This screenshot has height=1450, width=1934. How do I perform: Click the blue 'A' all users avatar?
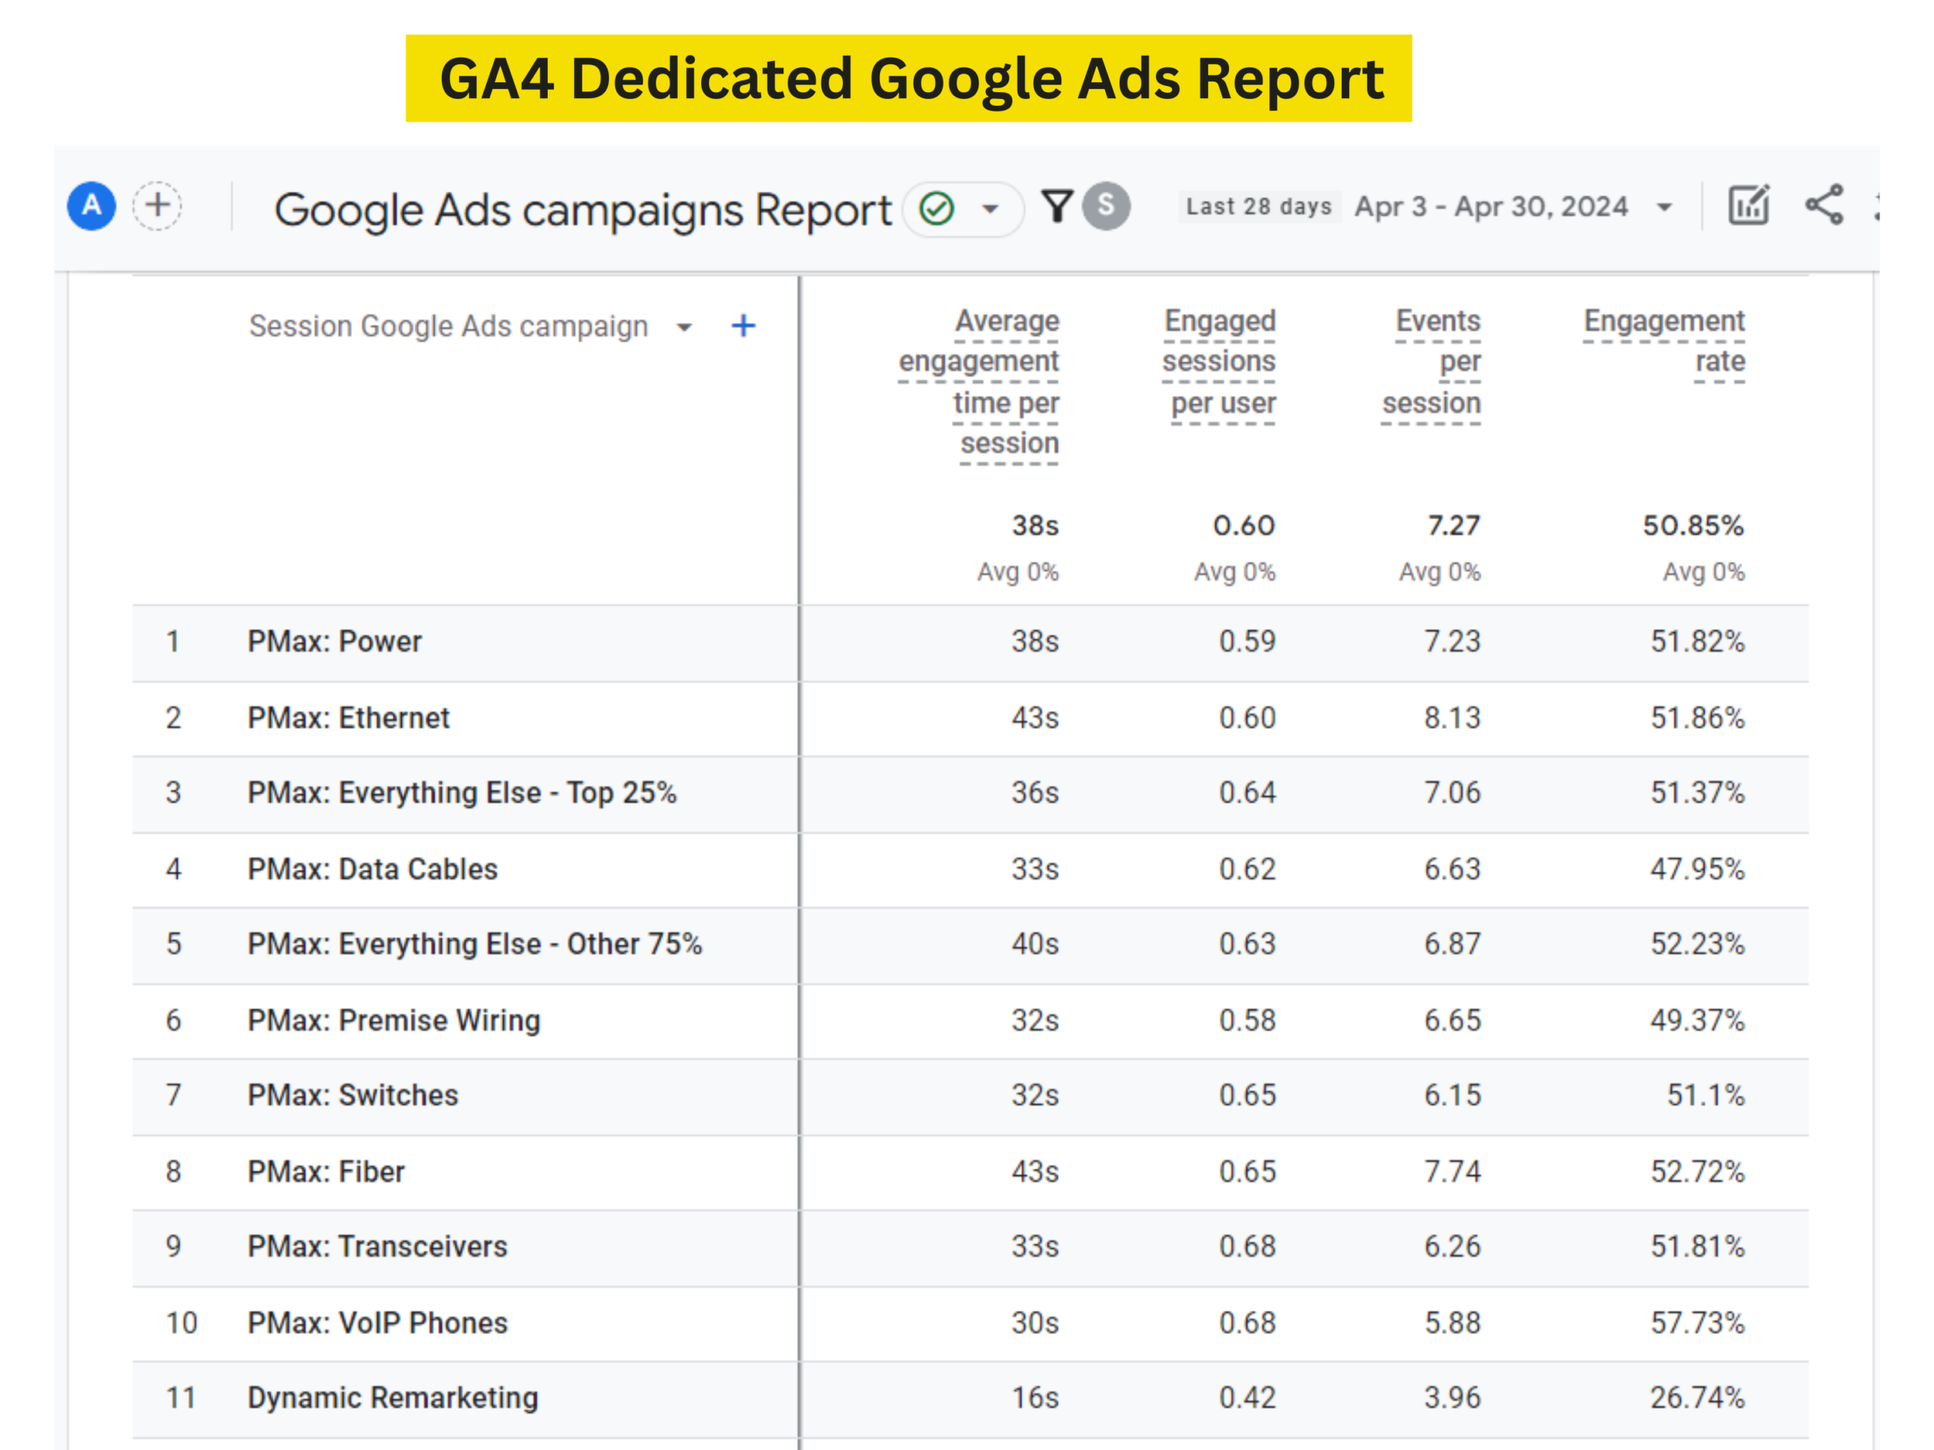[92, 206]
